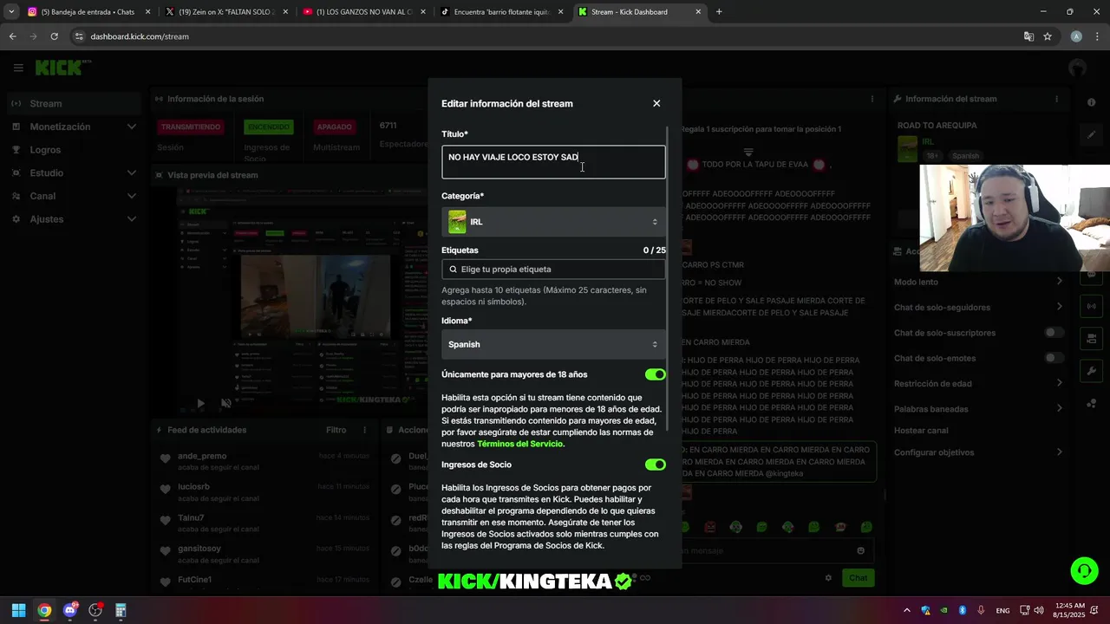Click Filtro in Feed de actividades
The height and width of the screenshot is (624, 1110).
point(336,430)
